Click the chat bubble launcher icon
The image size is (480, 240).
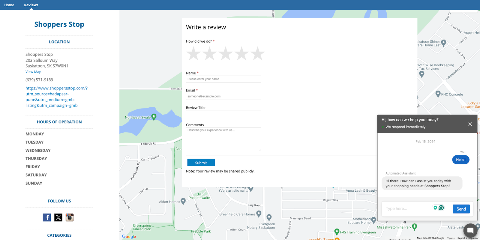[x=470, y=230]
